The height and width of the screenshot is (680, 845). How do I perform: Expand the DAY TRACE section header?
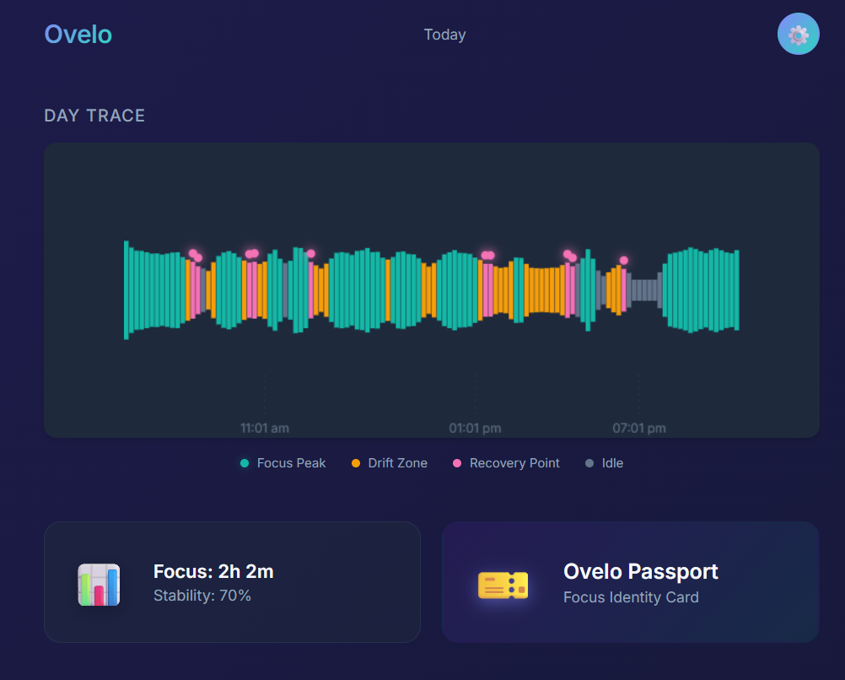click(94, 116)
